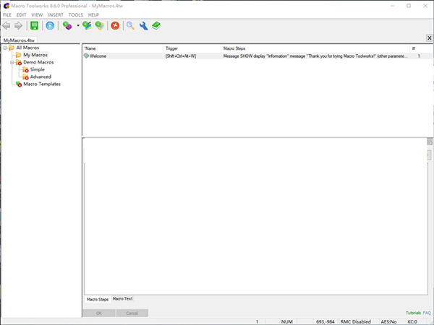434x325 pixels.
Task: Click the [Shift+Ctrl+Alt+W] trigger cell
Action: 181,56
